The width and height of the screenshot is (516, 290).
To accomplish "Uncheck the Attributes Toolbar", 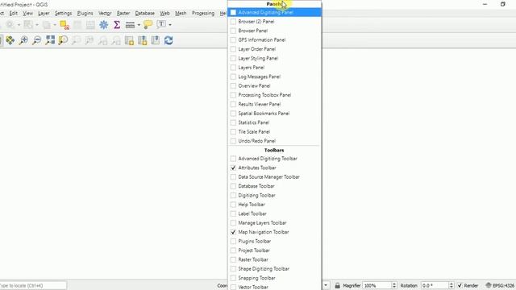I will pos(274,168).
